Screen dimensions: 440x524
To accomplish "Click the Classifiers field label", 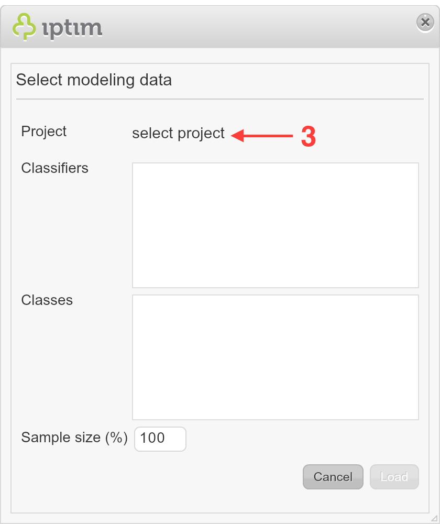I will [55, 168].
